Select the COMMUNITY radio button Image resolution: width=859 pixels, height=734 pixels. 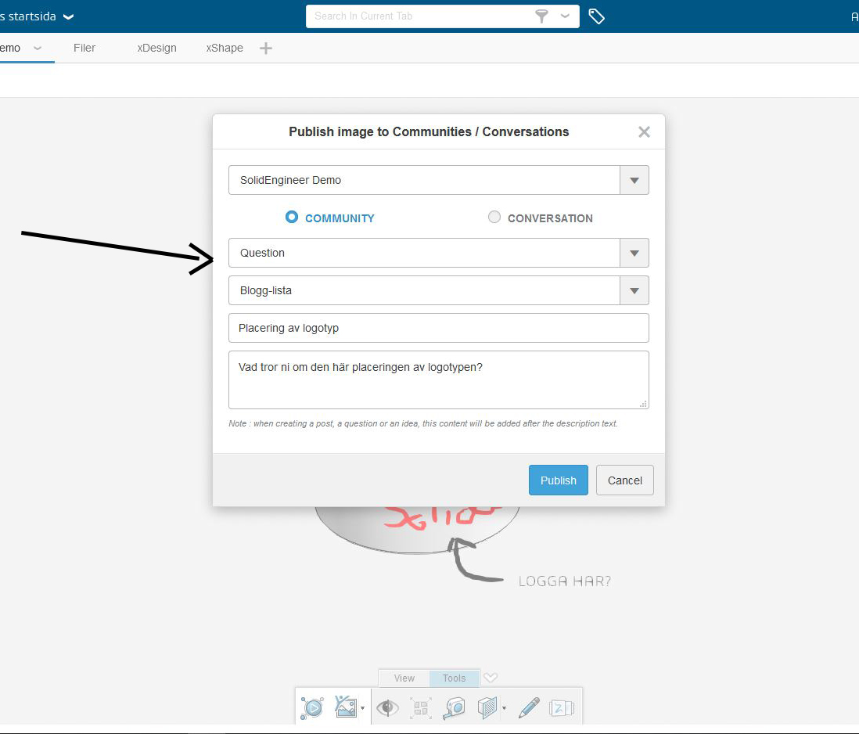(x=292, y=218)
